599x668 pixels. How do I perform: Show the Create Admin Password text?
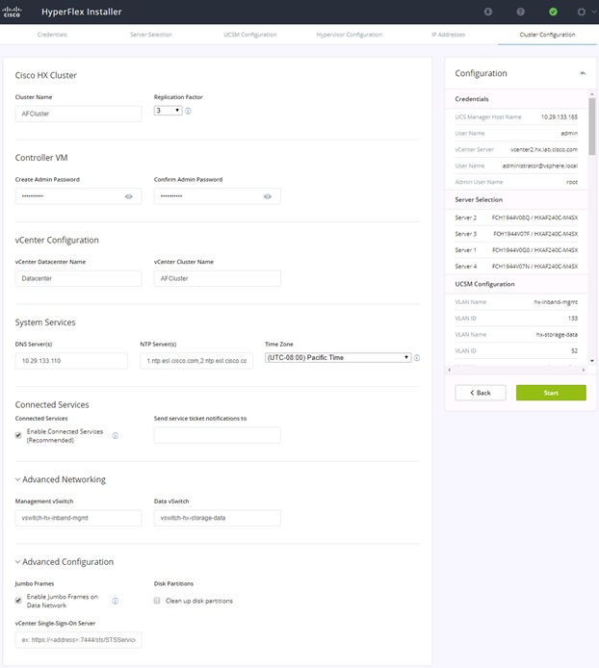click(x=129, y=196)
